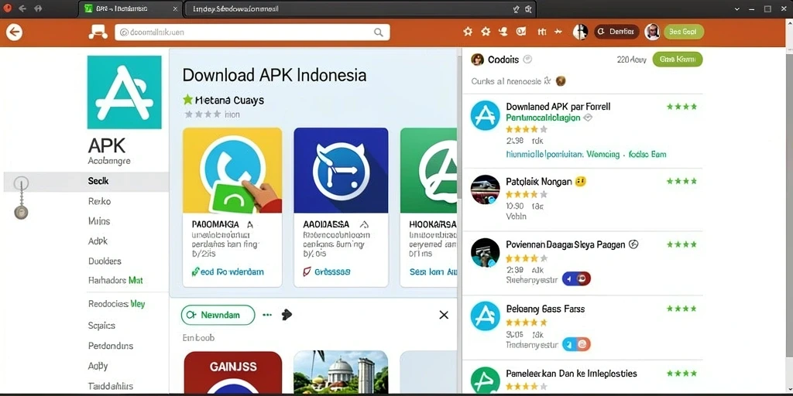Click the Newndam outlined button
Image resolution: width=793 pixels, height=396 pixels.
tap(218, 315)
